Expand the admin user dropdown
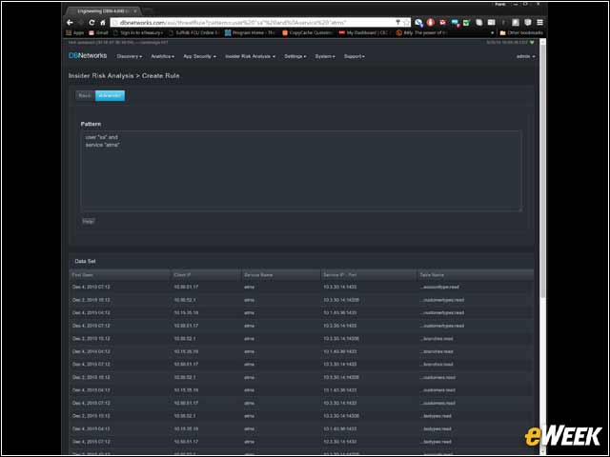Viewport: 610px width, 457px height. tap(525, 56)
